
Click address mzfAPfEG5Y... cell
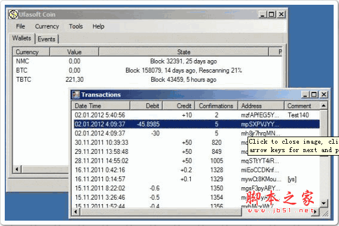click(x=260, y=115)
